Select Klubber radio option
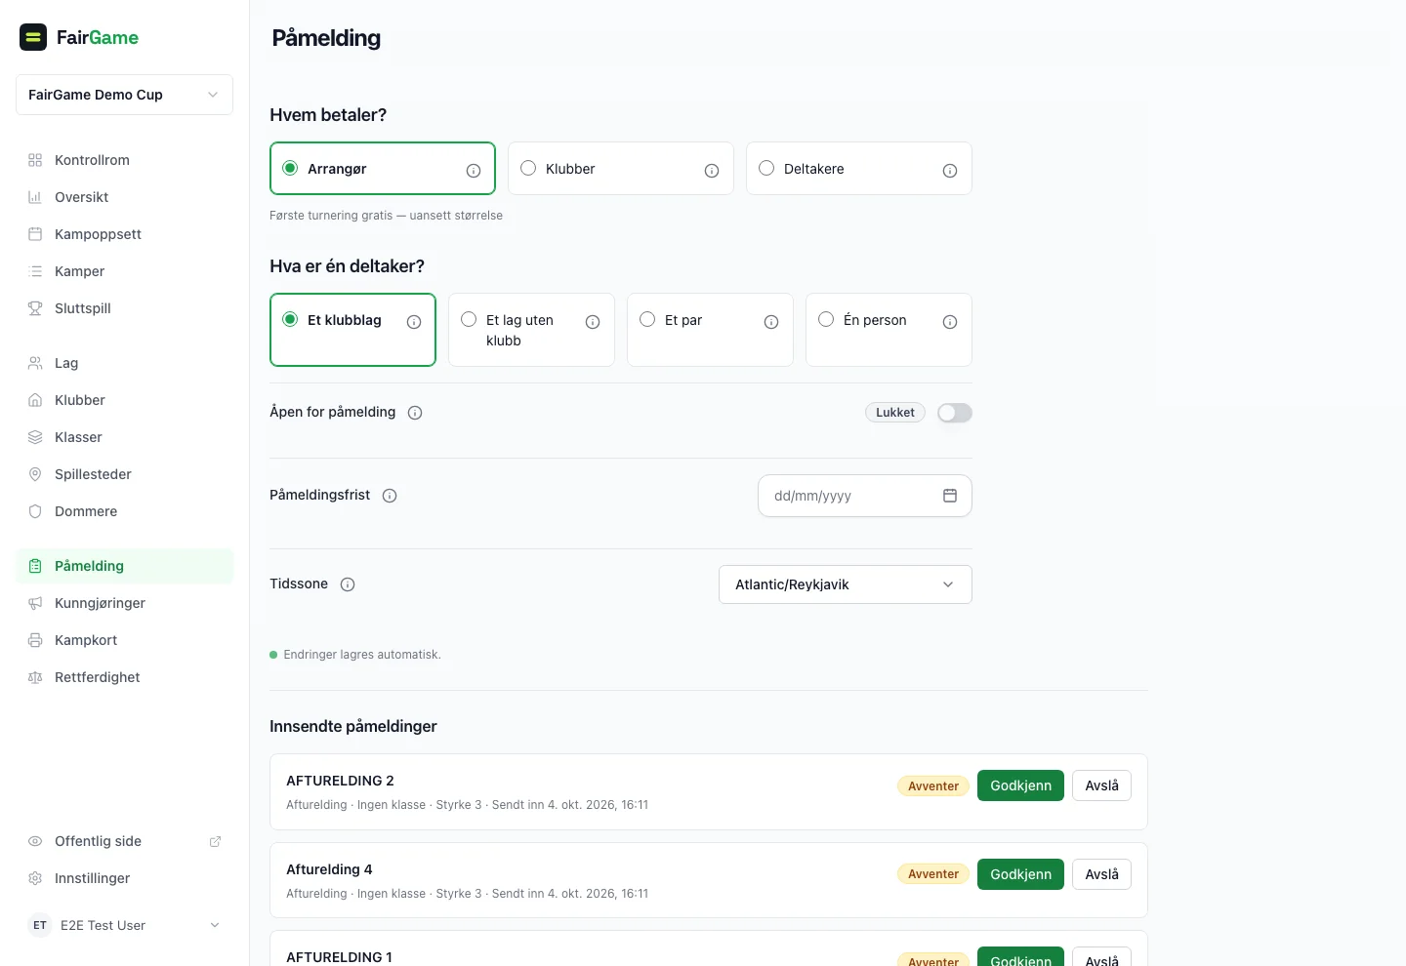Screen dimensions: 1406x966 point(528,168)
